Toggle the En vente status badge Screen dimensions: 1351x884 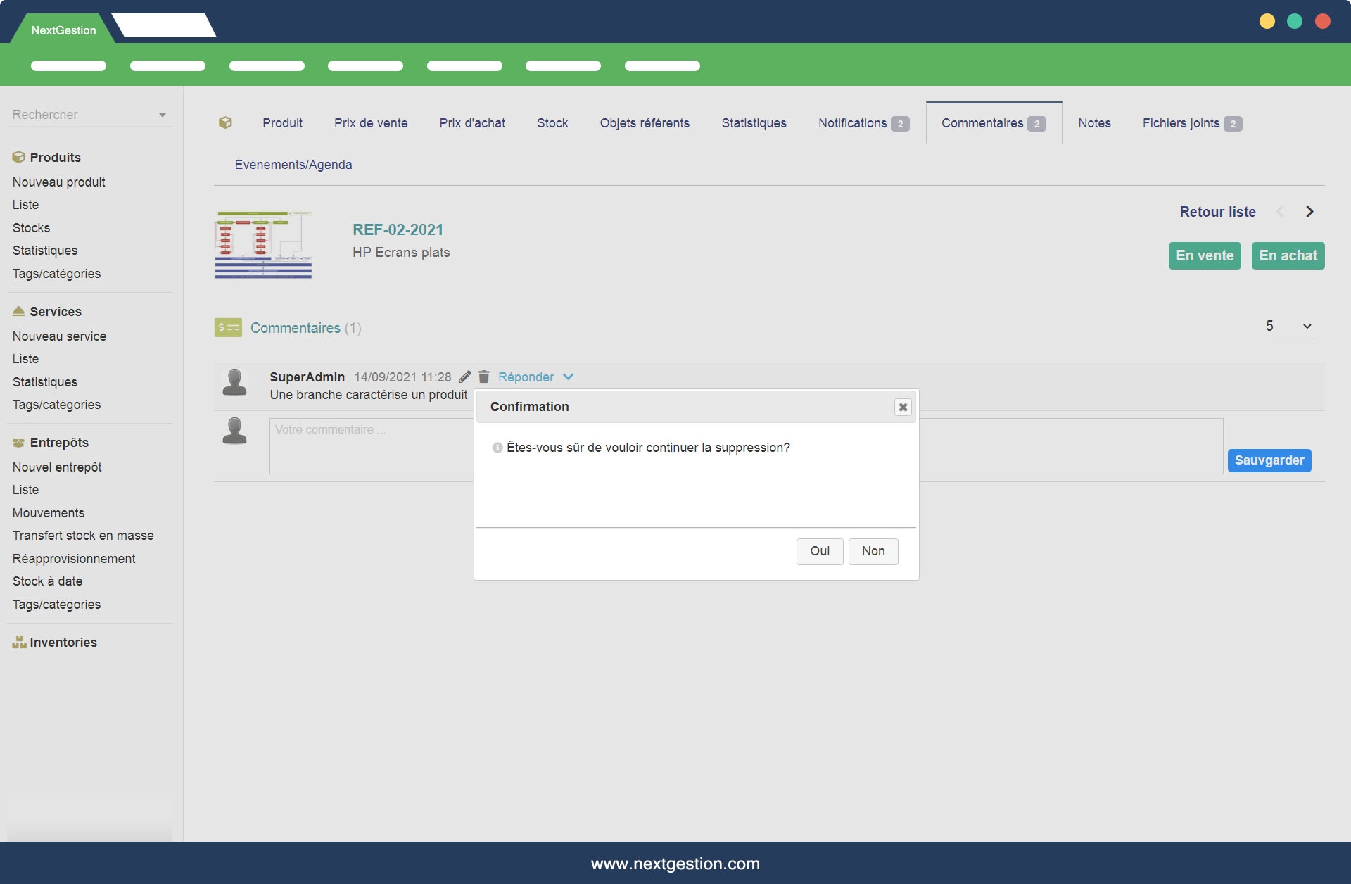click(1204, 255)
